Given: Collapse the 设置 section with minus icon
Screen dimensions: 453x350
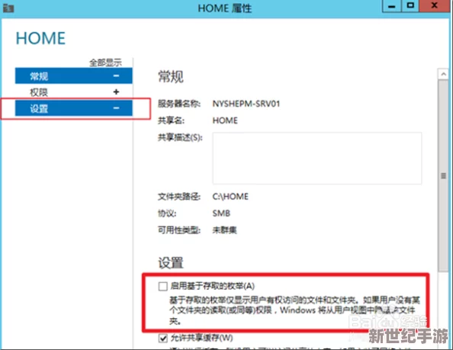Looking at the screenshot, I should pyautogui.click(x=116, y=108).
